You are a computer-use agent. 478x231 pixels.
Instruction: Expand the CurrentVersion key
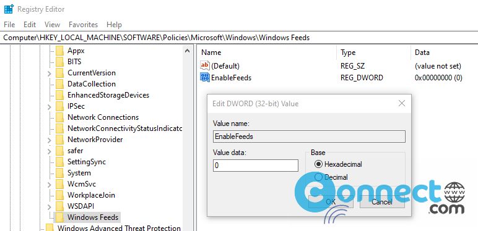[x=49, y=73]
